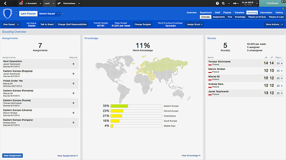Open the Staff tab
This screenshot has height=160, width=286.
click(217, 12)
